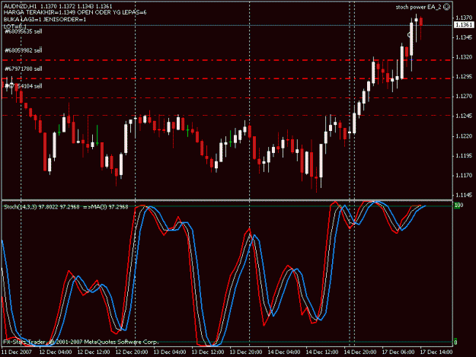
Task: Click the 'HARGA TERAKHIR=1.1349' comment line
Action: (x=39, y=12)
